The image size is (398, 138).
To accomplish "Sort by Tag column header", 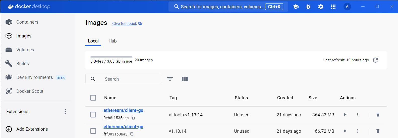I will pyautogui.click(x=173, y=98).
